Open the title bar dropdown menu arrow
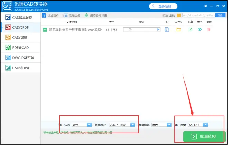The image size is (228, 145). pyautogui.click(x=206, y=6)
